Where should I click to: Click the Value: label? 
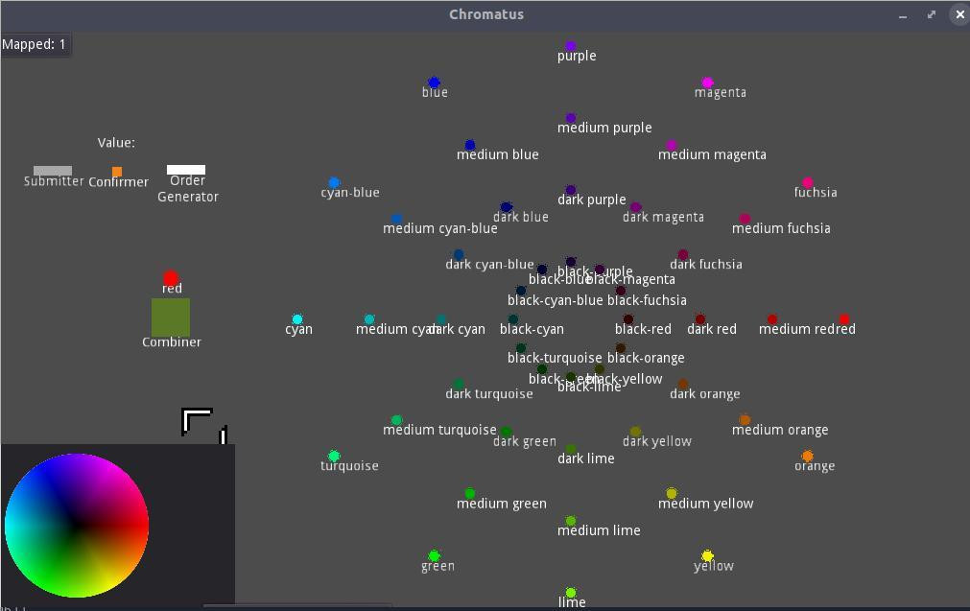coord(116,142)
